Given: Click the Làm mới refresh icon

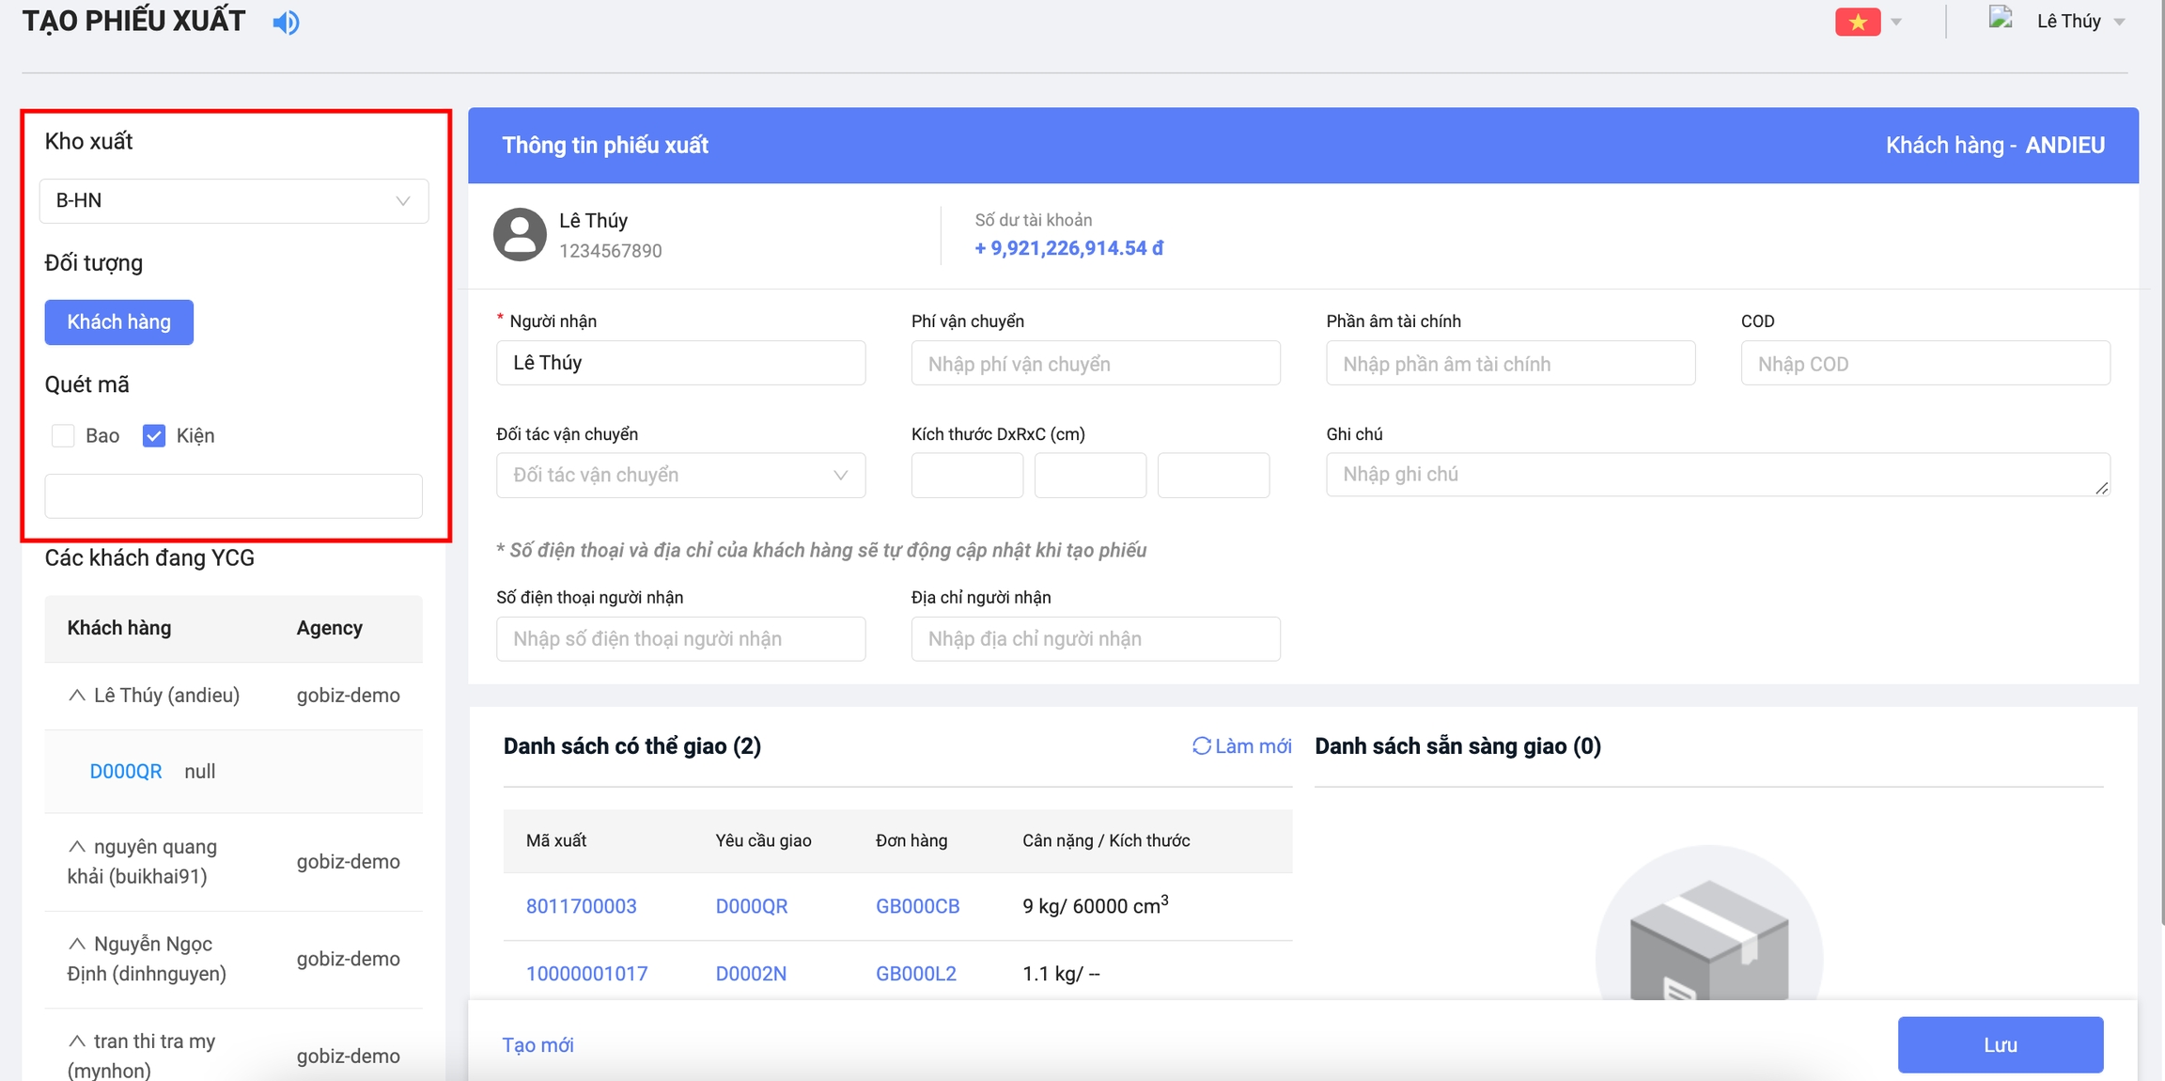Looking at the screenshot, I should [x=1201, y=746].
